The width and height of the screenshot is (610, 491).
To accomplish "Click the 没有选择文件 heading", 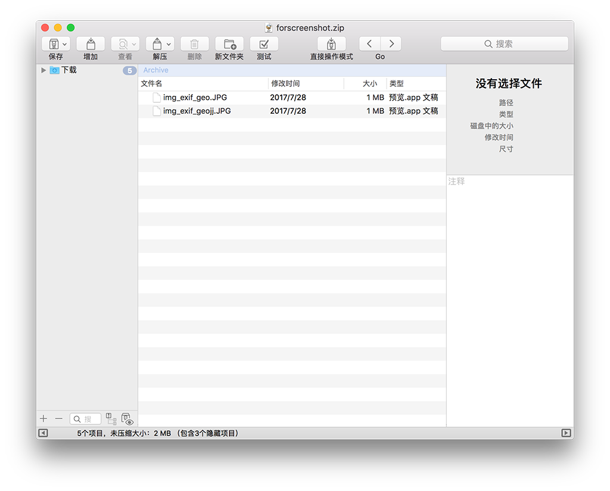I will 509,83.
